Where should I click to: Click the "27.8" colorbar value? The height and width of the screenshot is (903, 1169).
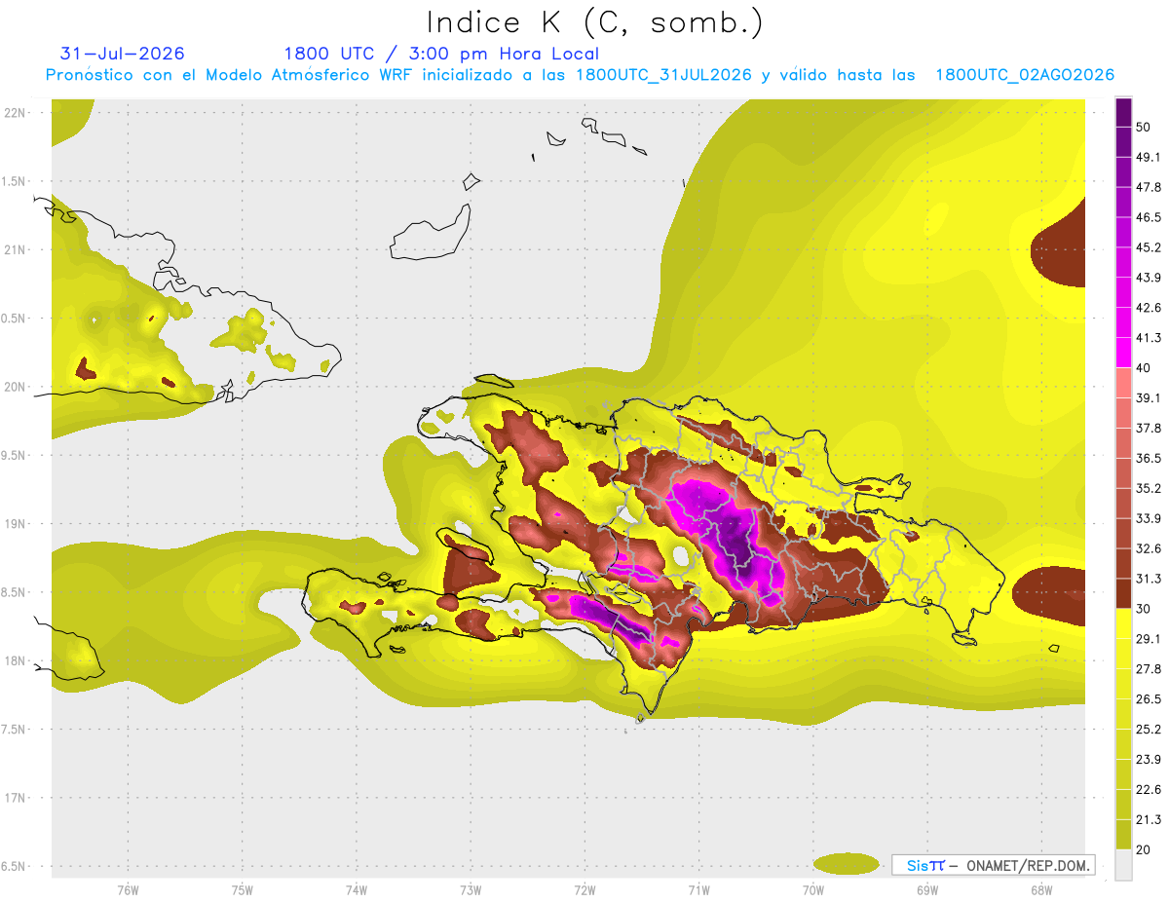[1149, 669]
